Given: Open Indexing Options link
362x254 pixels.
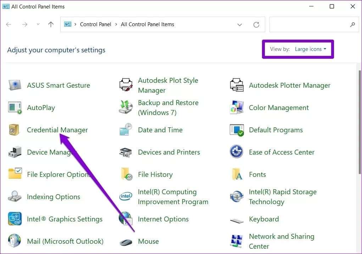Looking at the screenshot, I should (53, 197).
